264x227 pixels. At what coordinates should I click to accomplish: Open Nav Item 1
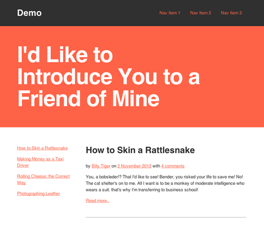click(170, 13)
